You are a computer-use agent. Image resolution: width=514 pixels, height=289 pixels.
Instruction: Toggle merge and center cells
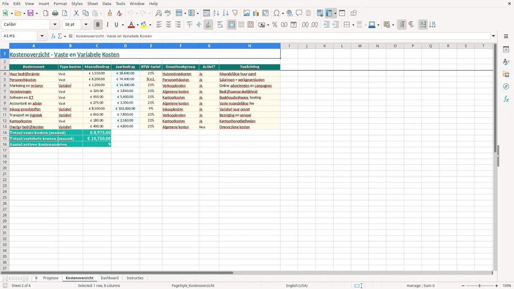[x=232, y=25]
